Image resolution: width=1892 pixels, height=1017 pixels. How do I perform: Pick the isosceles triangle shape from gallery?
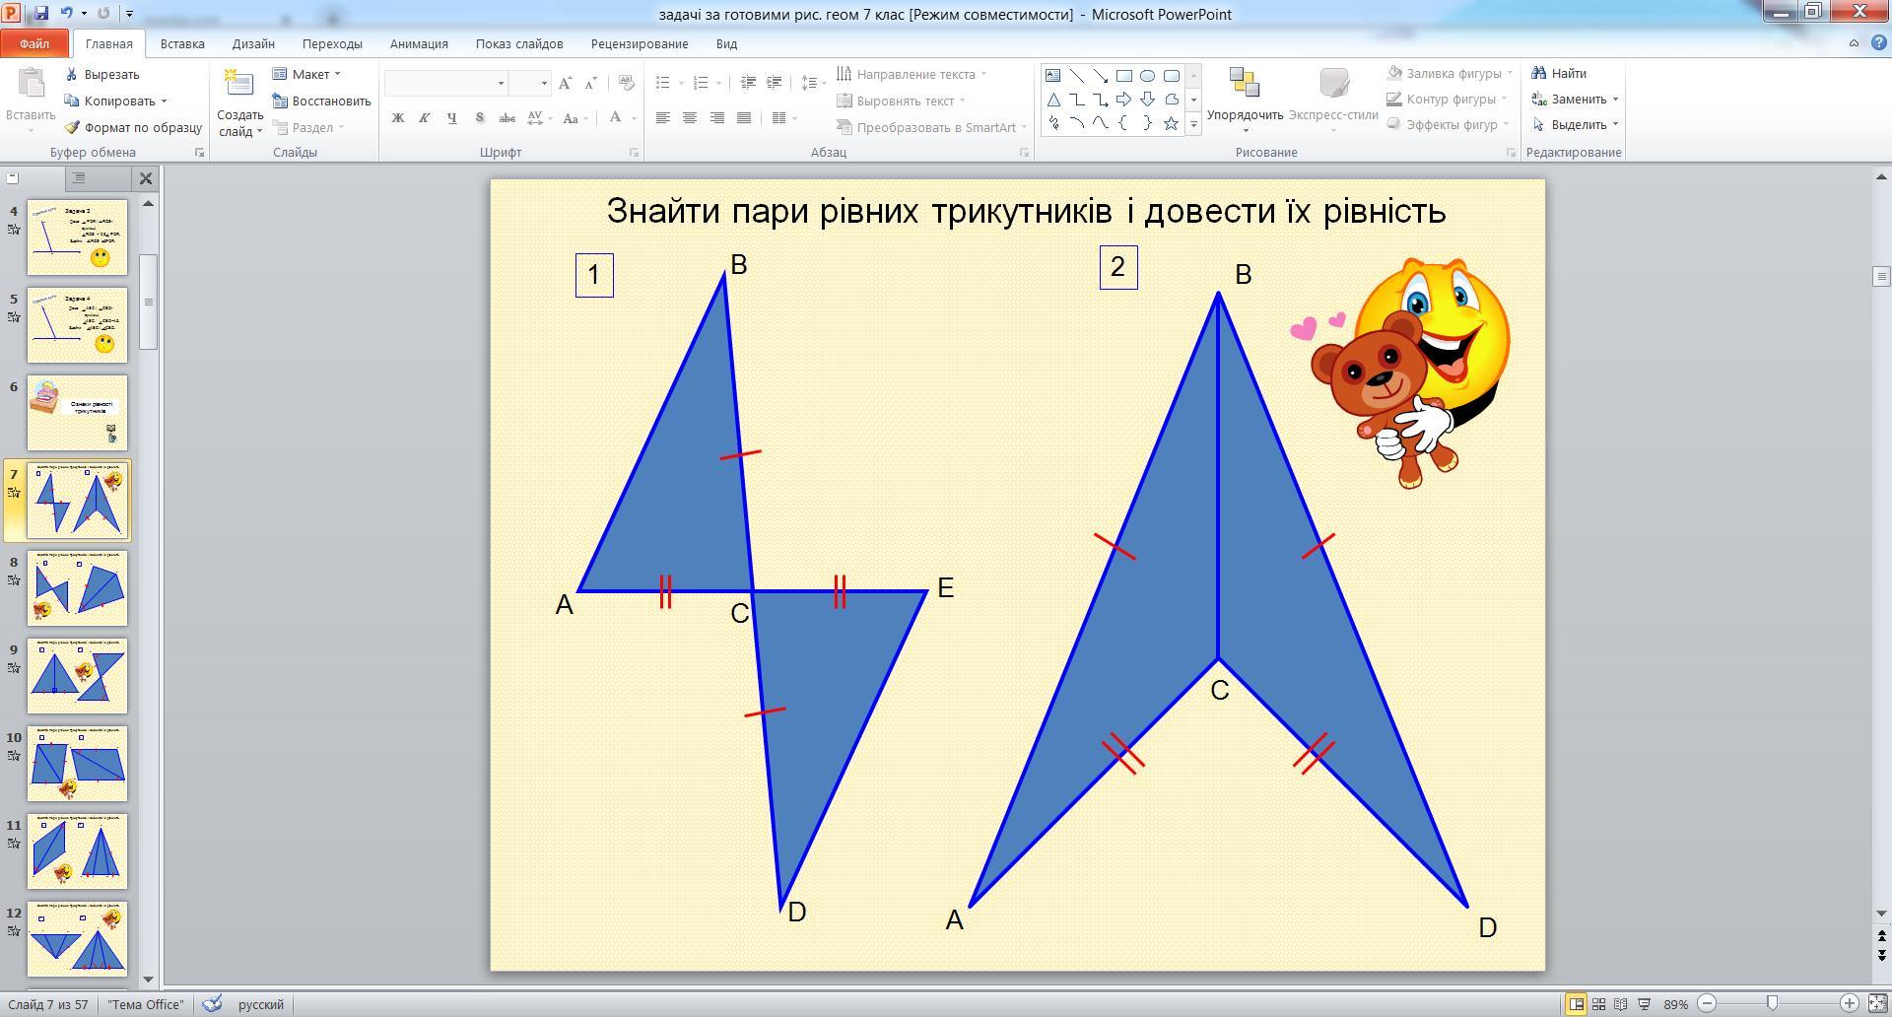[x=1053, y=100]
